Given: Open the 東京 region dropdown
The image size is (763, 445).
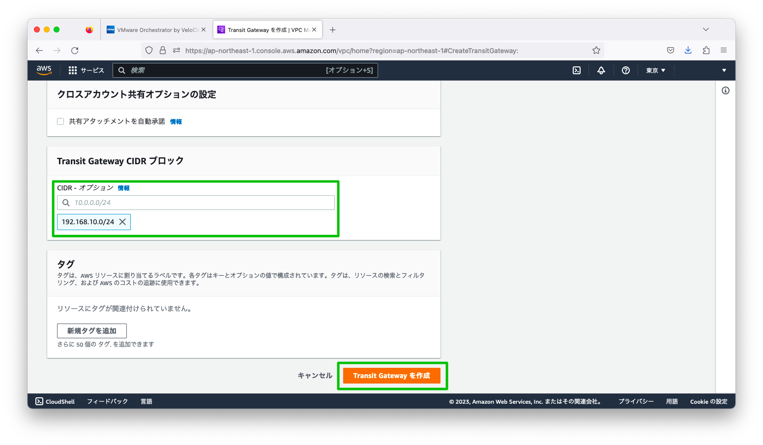Looking at the screenshot, I should [655, 70].
